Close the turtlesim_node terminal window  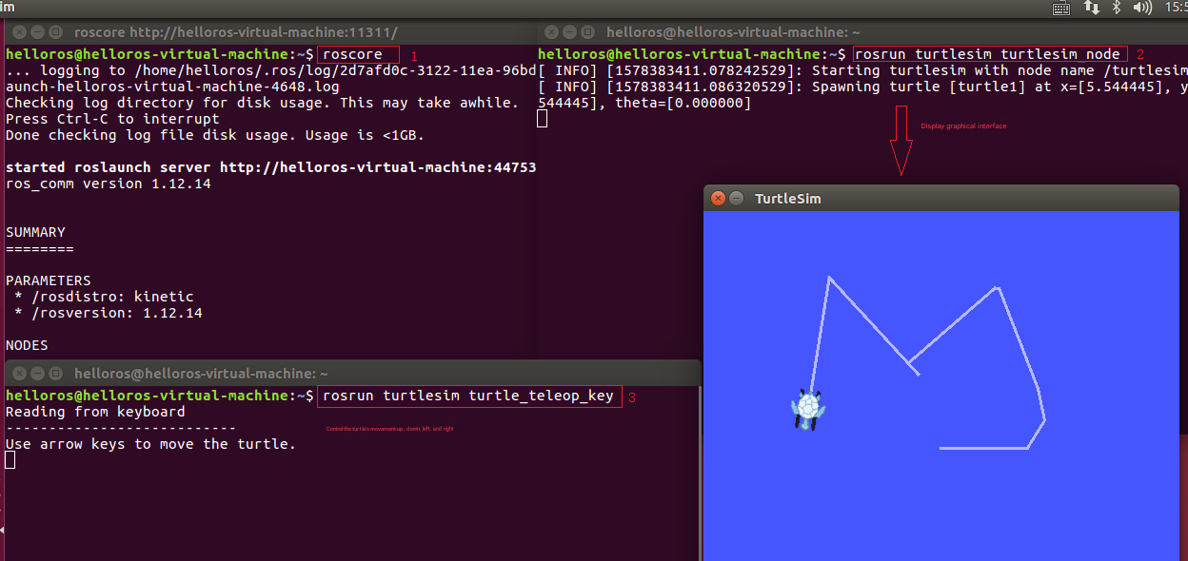[x=553, y=31]
